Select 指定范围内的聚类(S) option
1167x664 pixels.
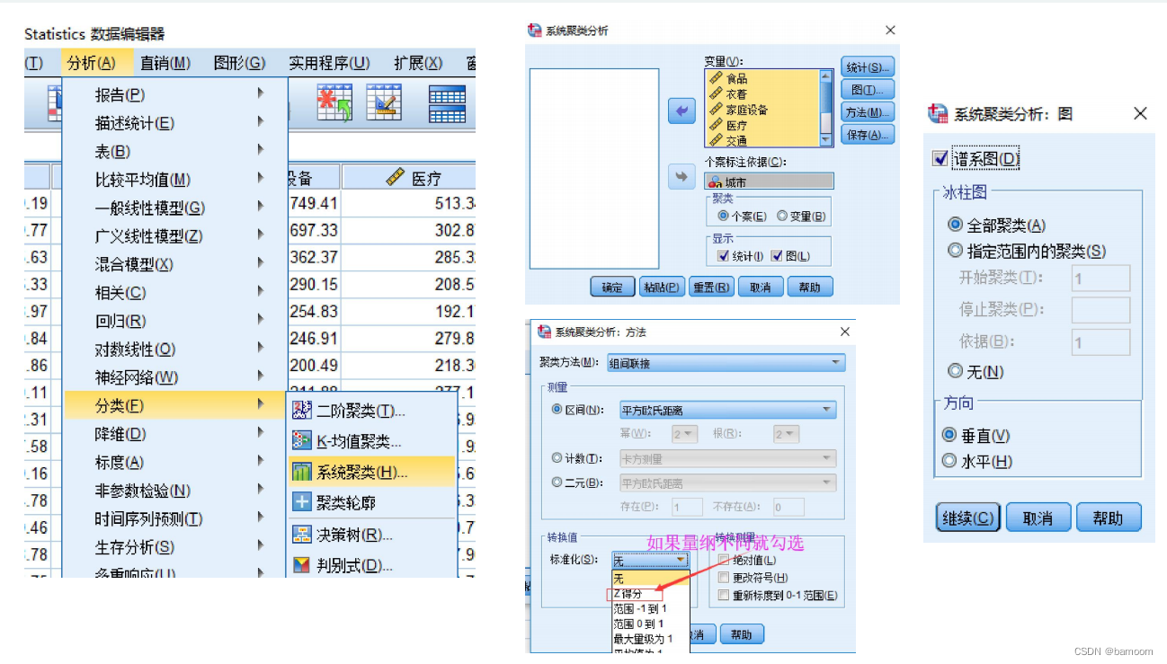pos(955,251)
